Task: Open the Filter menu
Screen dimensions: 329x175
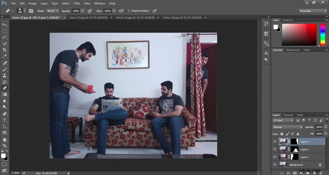Action: [77, 4]
